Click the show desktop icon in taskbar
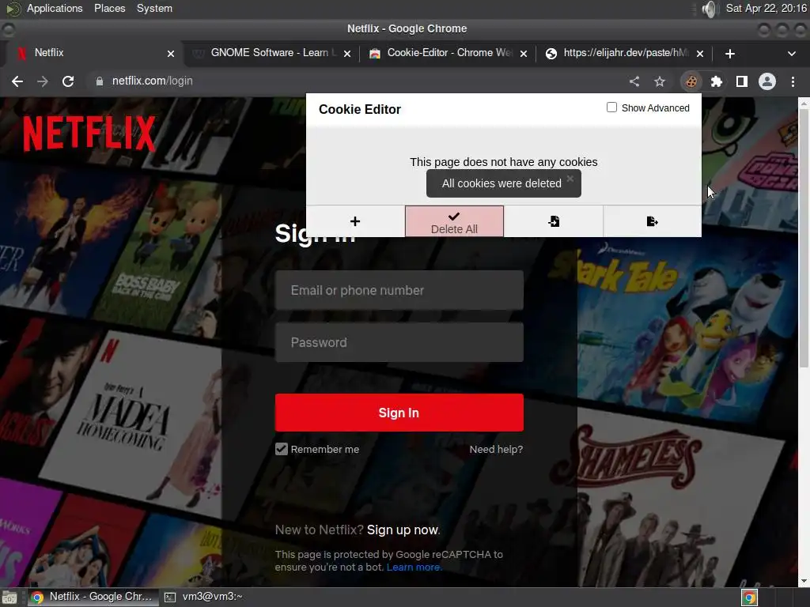 9,598
